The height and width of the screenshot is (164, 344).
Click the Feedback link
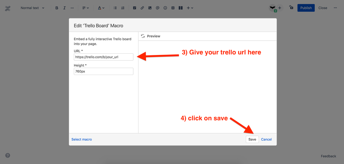pyautogui.click(x=329, y=156)
